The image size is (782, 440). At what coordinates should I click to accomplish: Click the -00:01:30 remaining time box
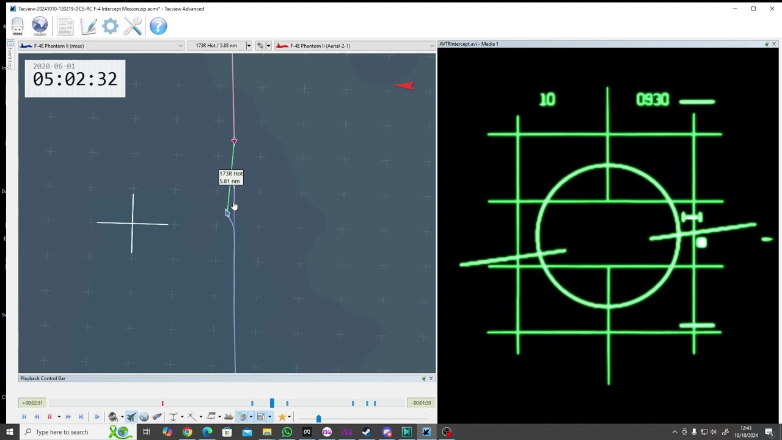(x=422, y=403)
